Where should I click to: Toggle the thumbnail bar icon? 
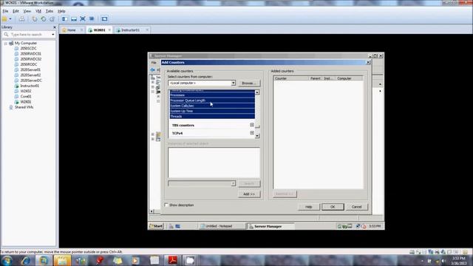74,19
